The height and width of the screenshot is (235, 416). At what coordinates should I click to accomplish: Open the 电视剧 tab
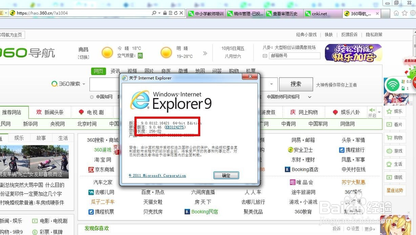92,113
